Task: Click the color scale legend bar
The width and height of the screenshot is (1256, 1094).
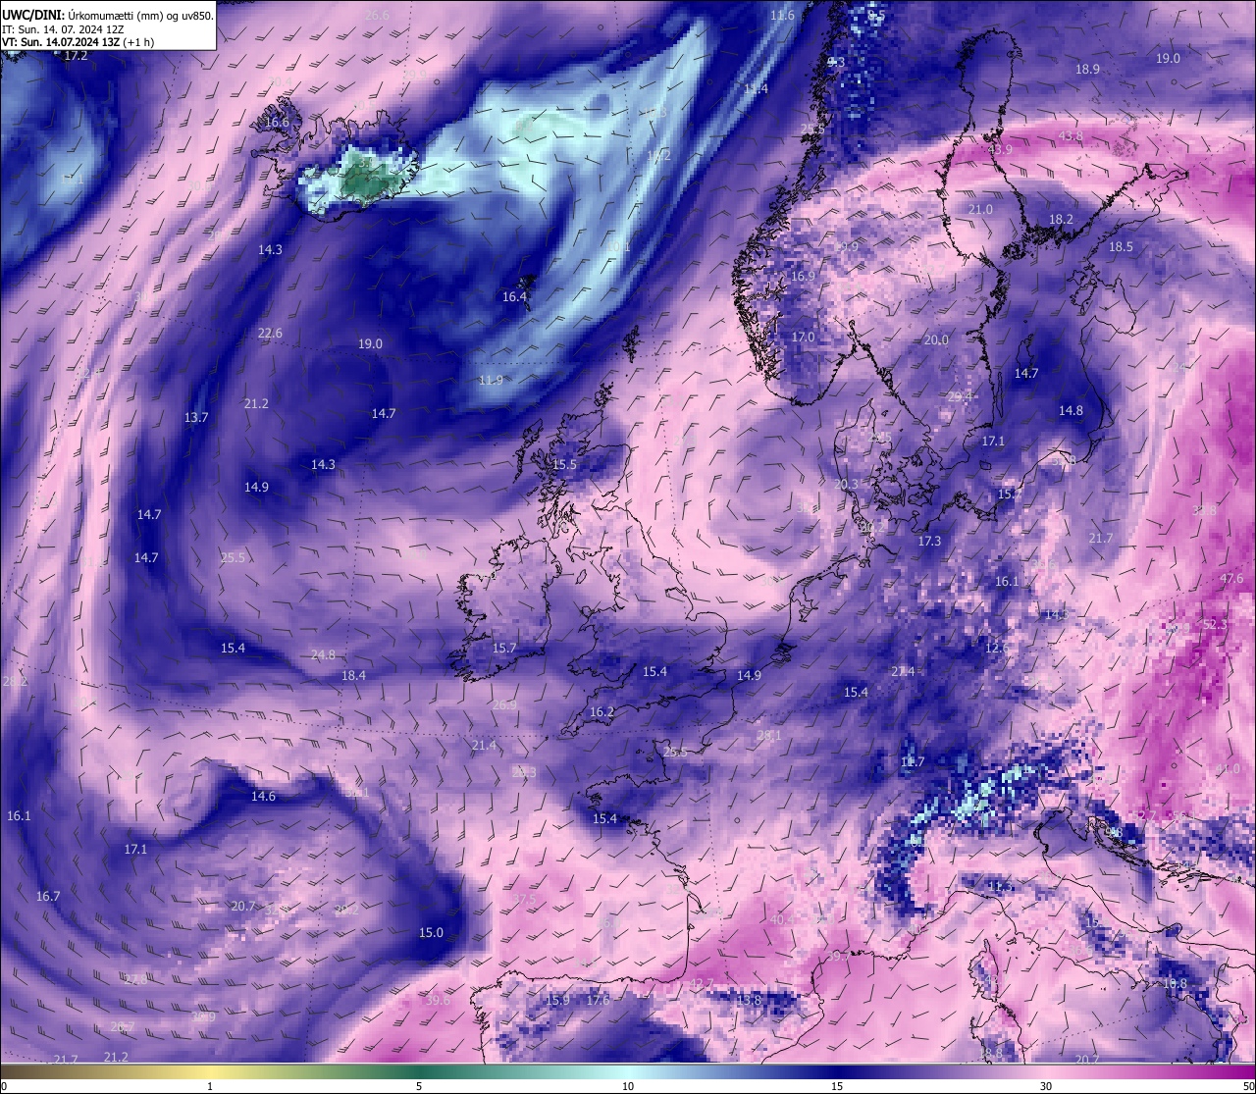Action: point(628,1070)
